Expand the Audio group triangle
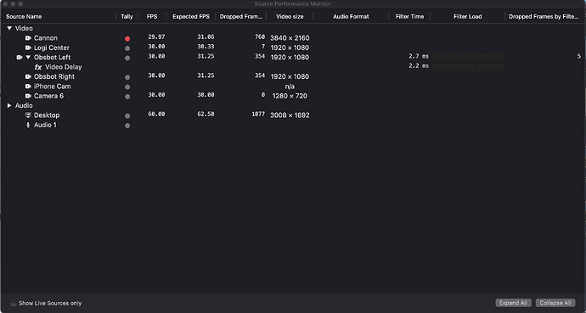586x313 pixels. tap(9, 105)
